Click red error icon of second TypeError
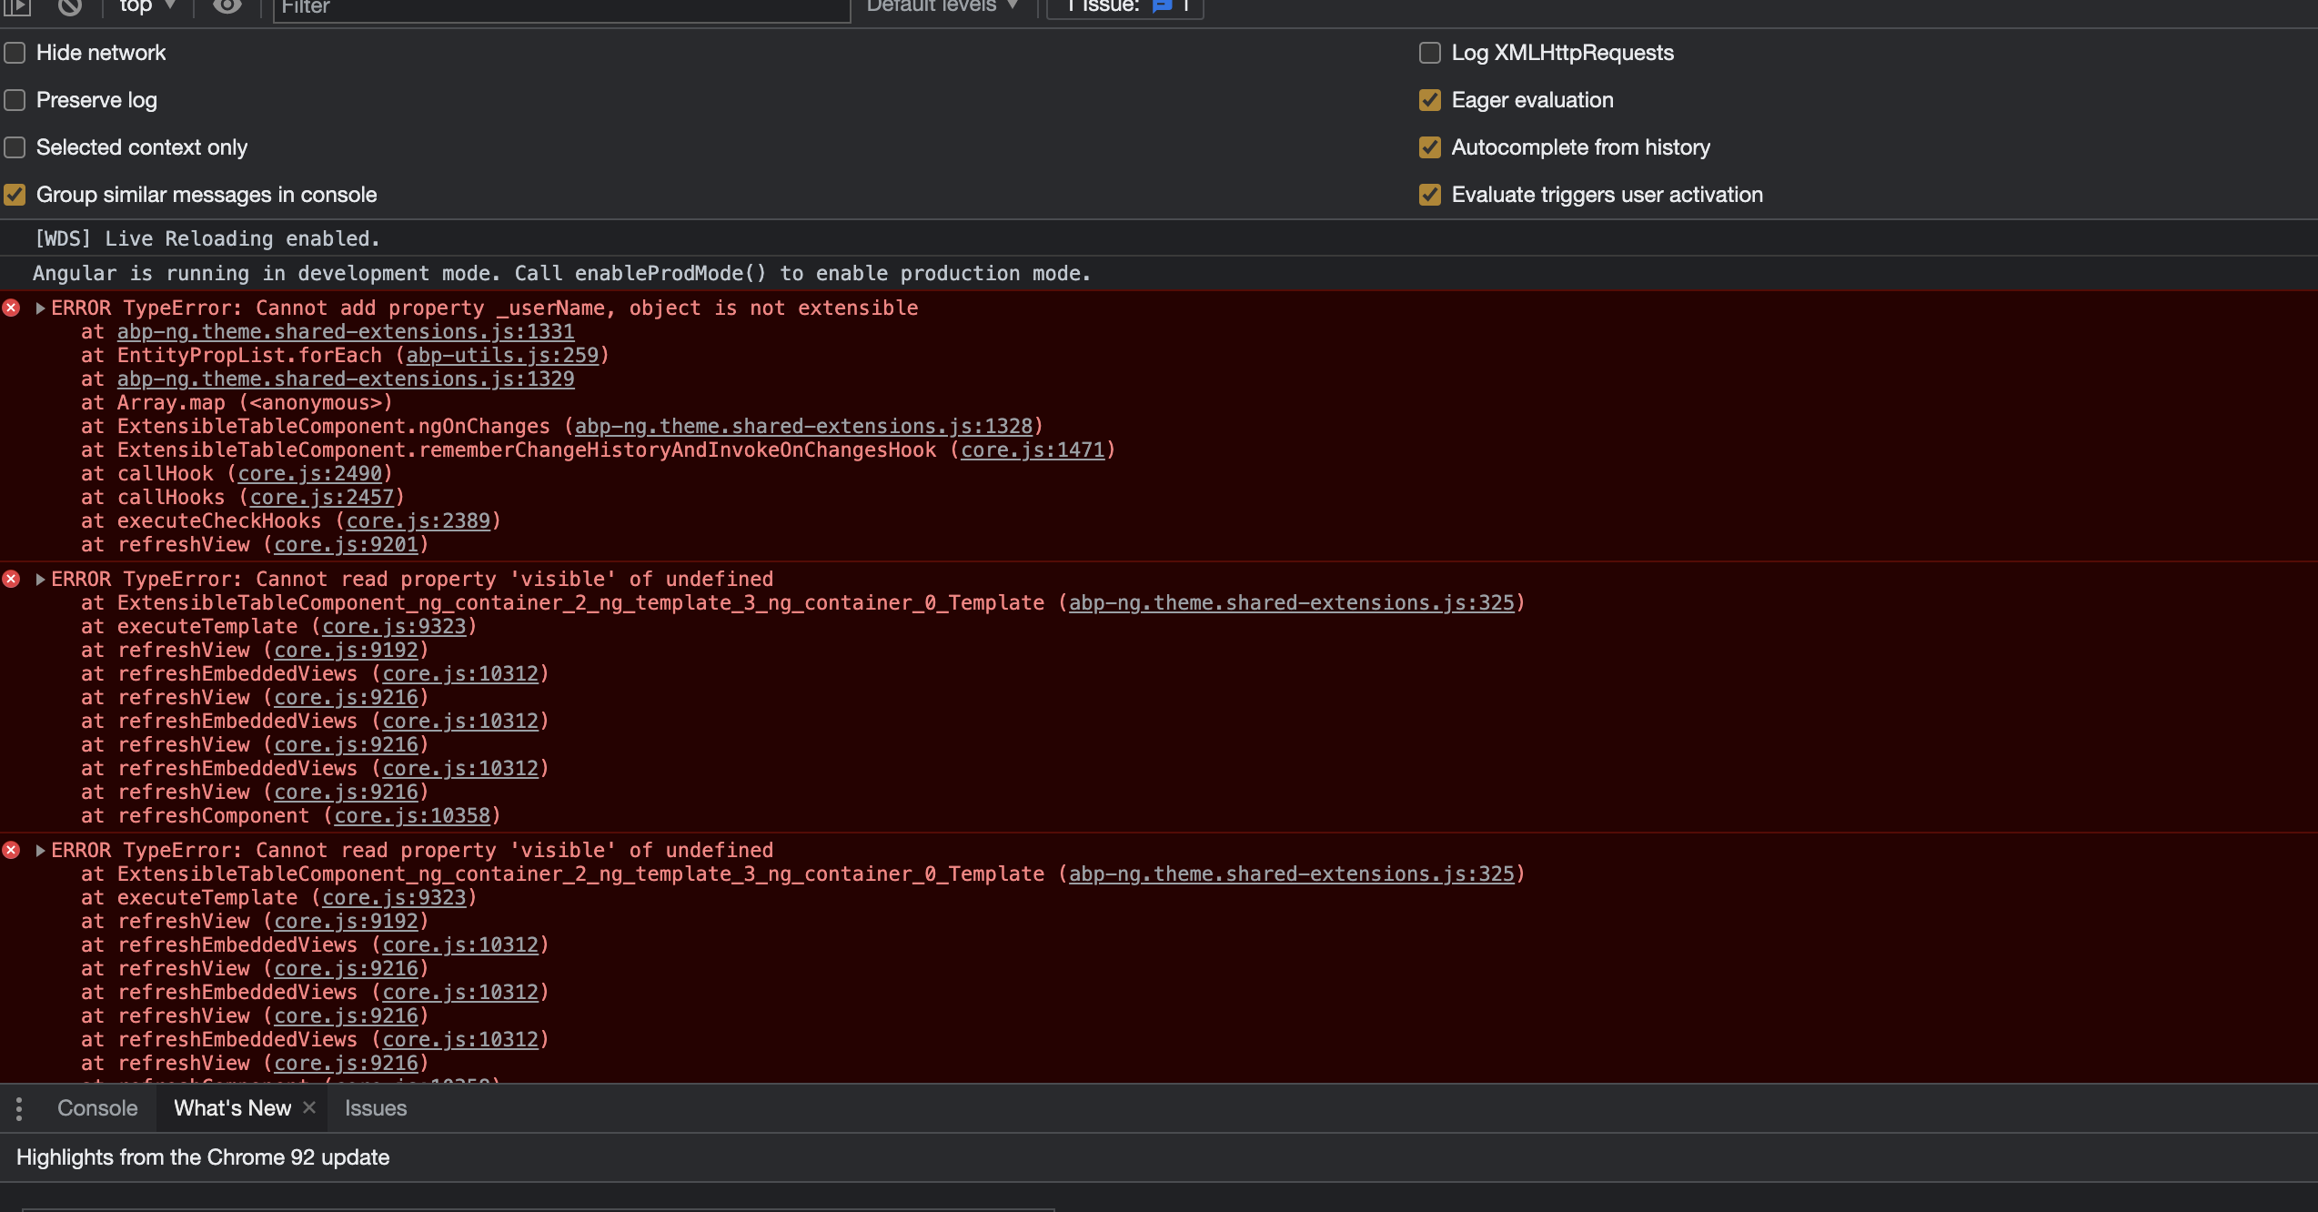 [12, 580]
